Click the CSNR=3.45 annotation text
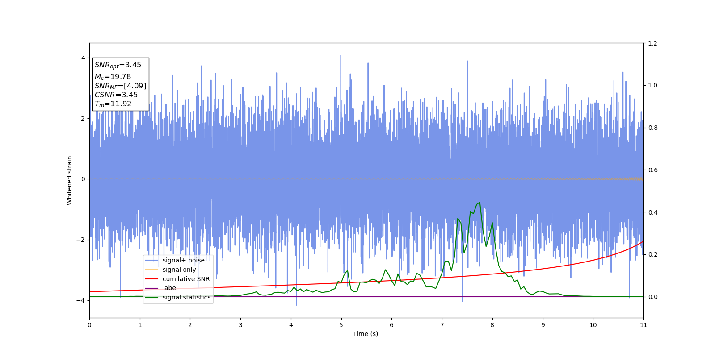The height and width of the screenshot is (357, 715). 116,95
